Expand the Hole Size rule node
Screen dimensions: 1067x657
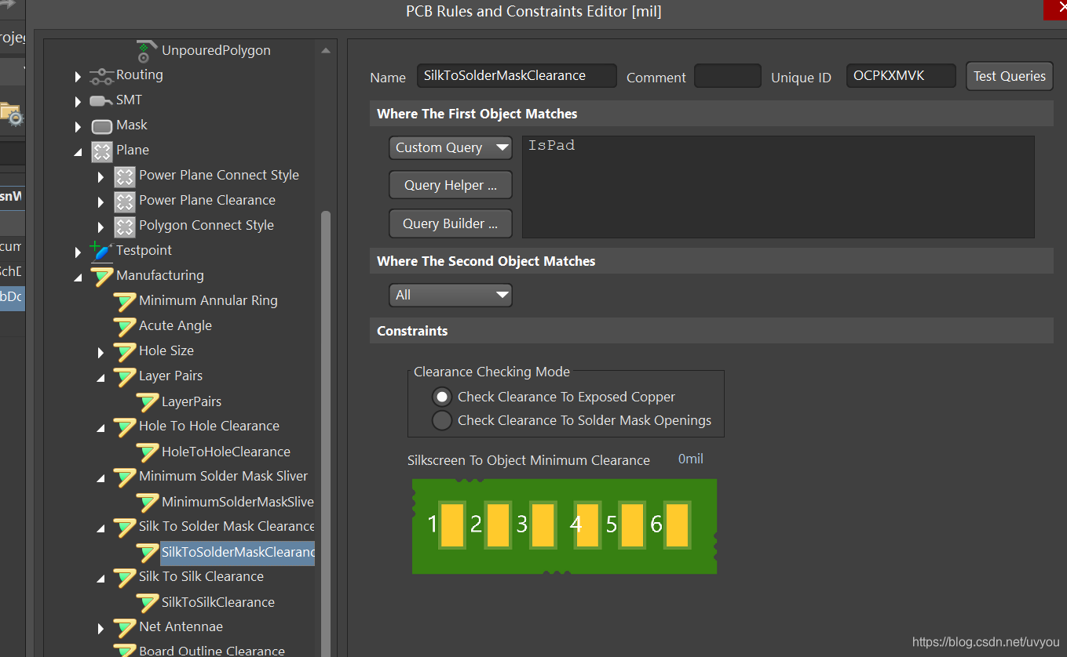(100, 352)
